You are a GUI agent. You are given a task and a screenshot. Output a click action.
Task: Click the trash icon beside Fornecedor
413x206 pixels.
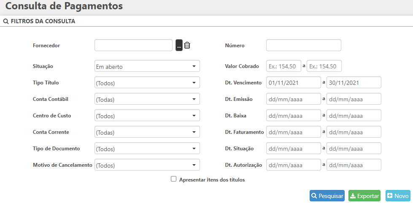(x=187, y=45)
